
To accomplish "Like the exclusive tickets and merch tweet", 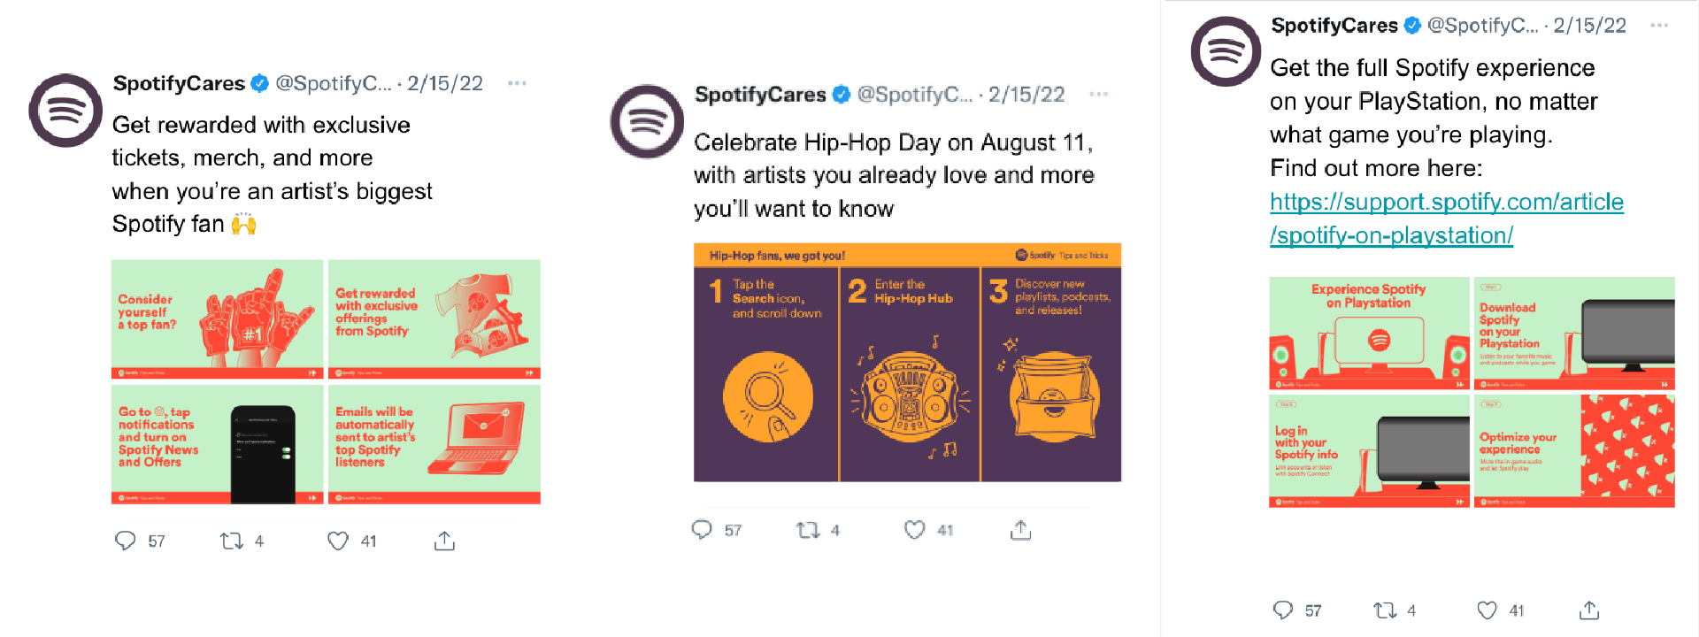I will coord(338,541).
